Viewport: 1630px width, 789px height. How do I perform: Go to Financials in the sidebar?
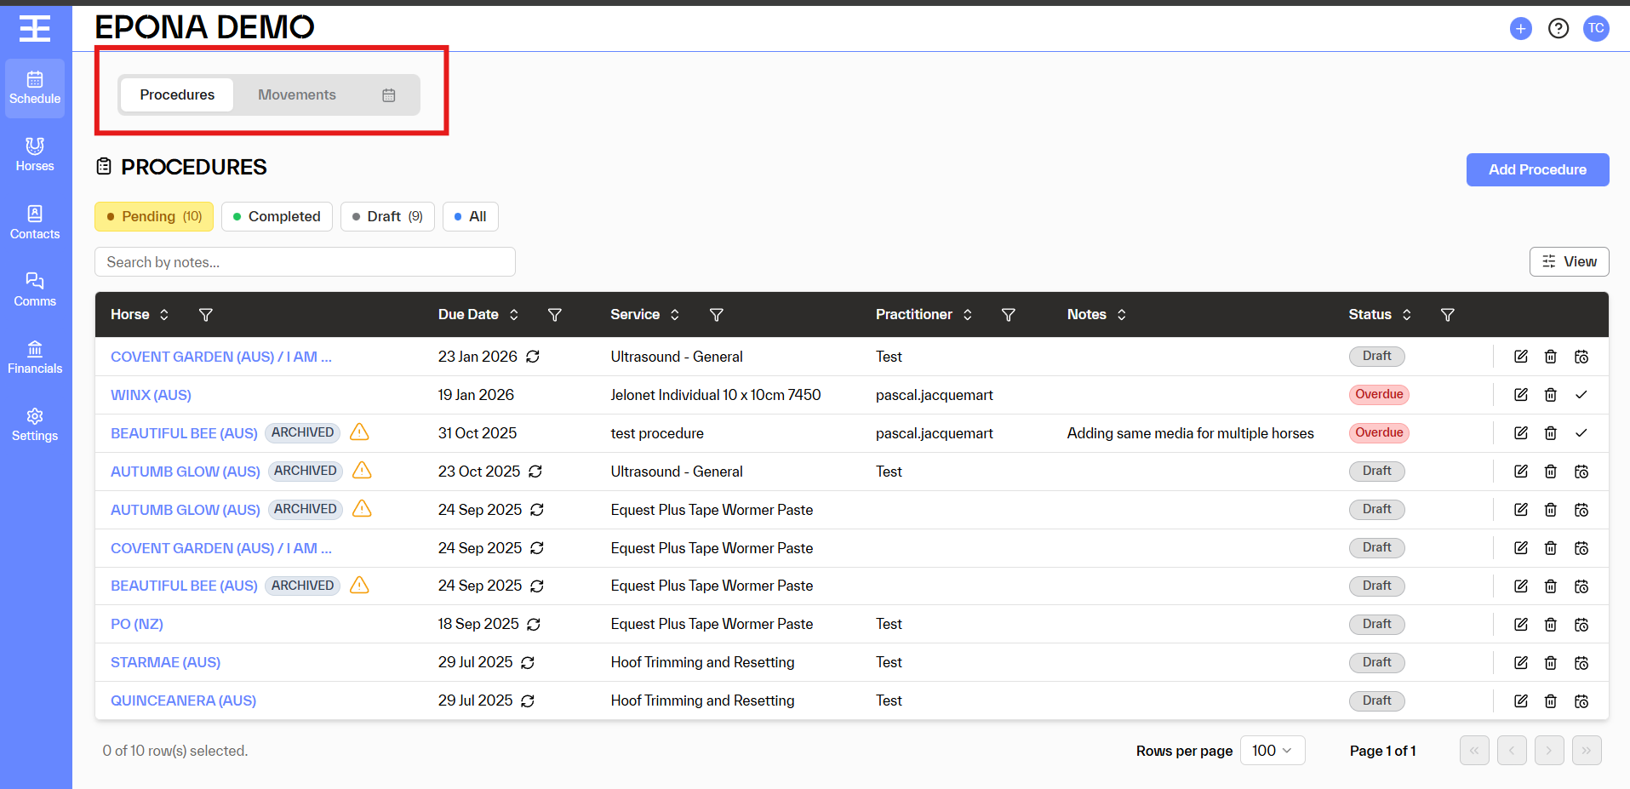(x=34, y=357)
